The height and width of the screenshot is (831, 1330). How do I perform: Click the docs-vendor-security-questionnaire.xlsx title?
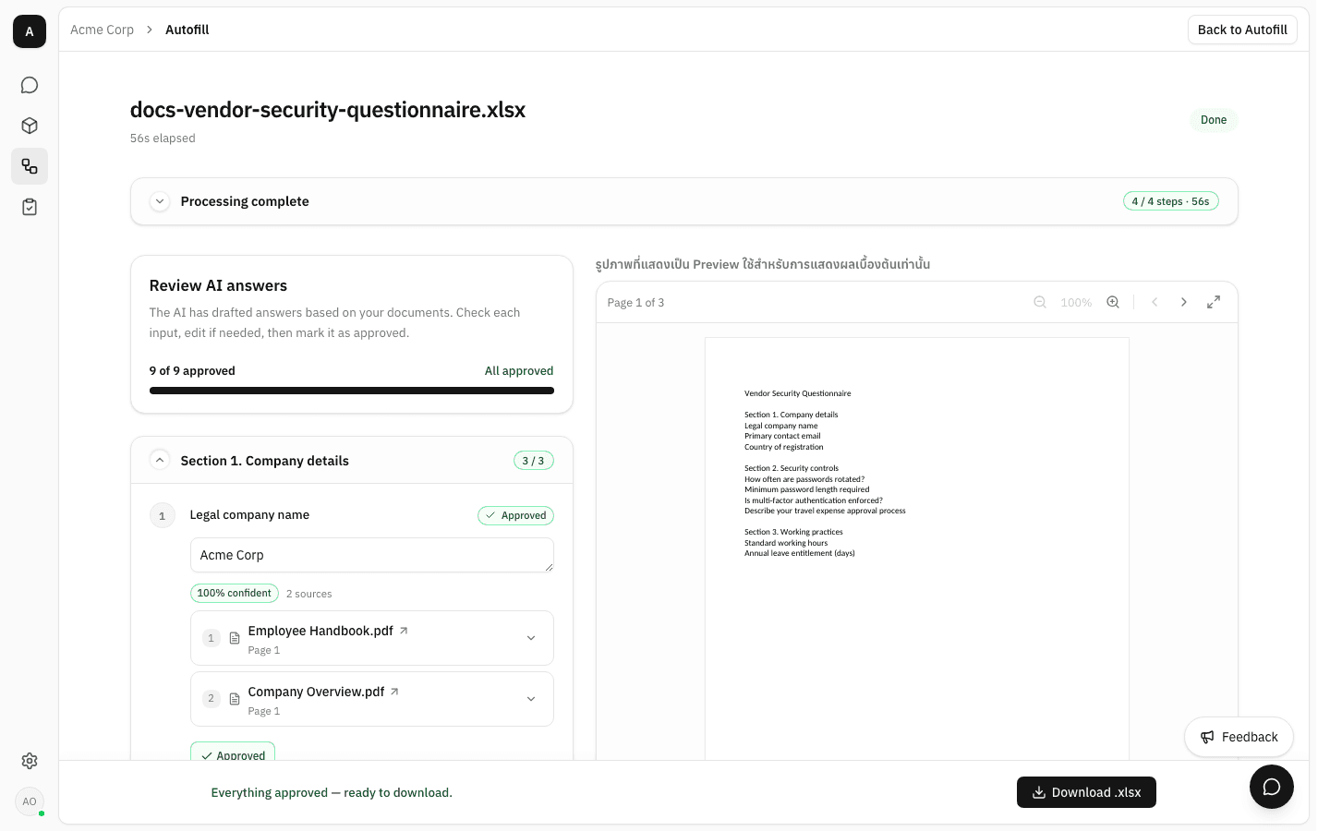click(328, 110)
